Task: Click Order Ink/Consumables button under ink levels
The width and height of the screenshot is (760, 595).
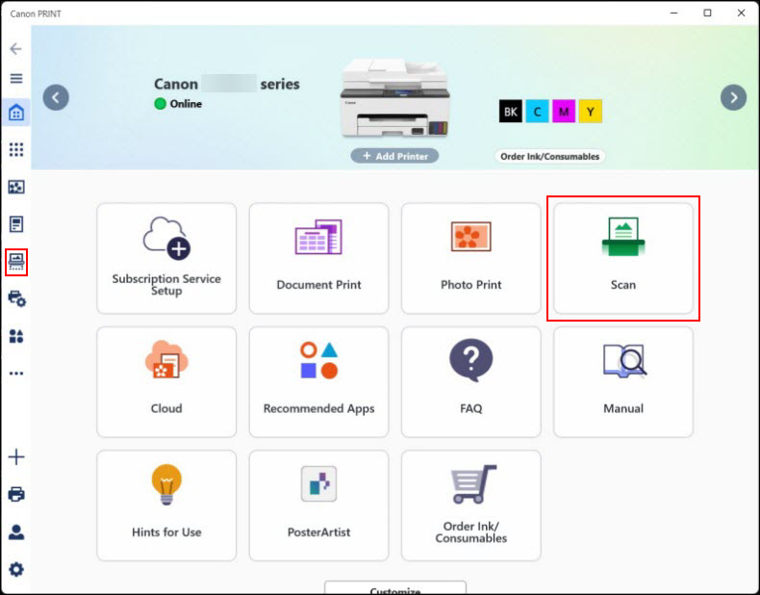Action: (549, 156)
